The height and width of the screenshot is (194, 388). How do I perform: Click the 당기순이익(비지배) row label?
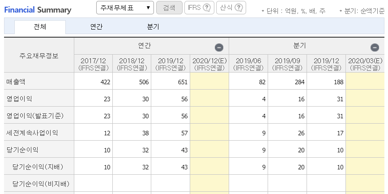(x=41, y=184)
